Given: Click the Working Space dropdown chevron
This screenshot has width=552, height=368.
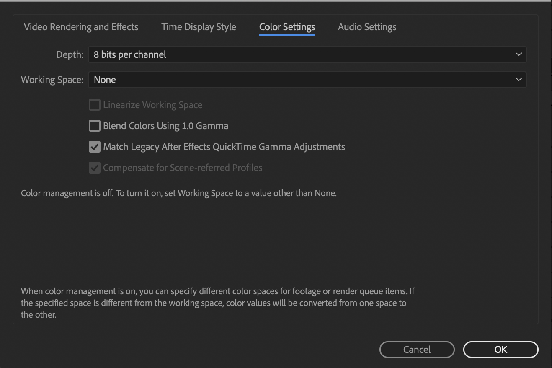Looking at the screenshot, I should [518, 79].
